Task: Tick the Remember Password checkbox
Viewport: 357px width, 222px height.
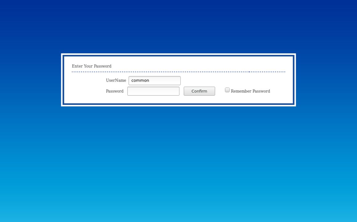Action: point(227,90)
